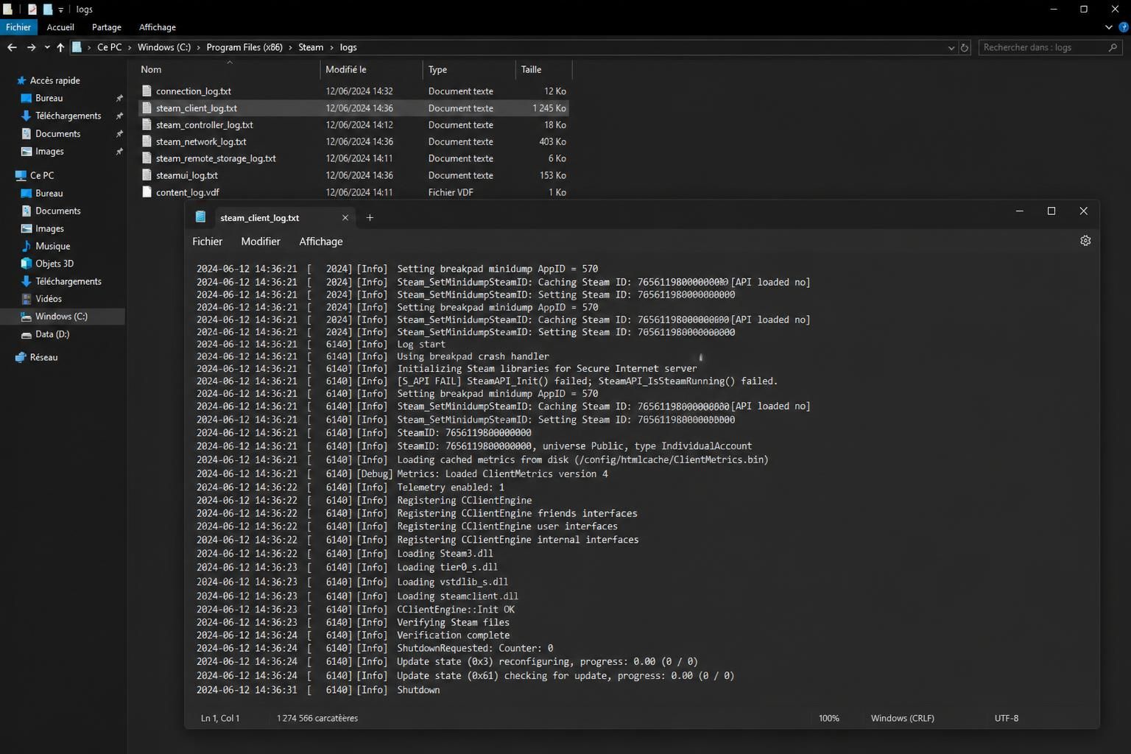Select Windows (C:) drive in sidebar
This screenshot has width=1131, height=754.
pyautogui.click(x=61, y=317)
